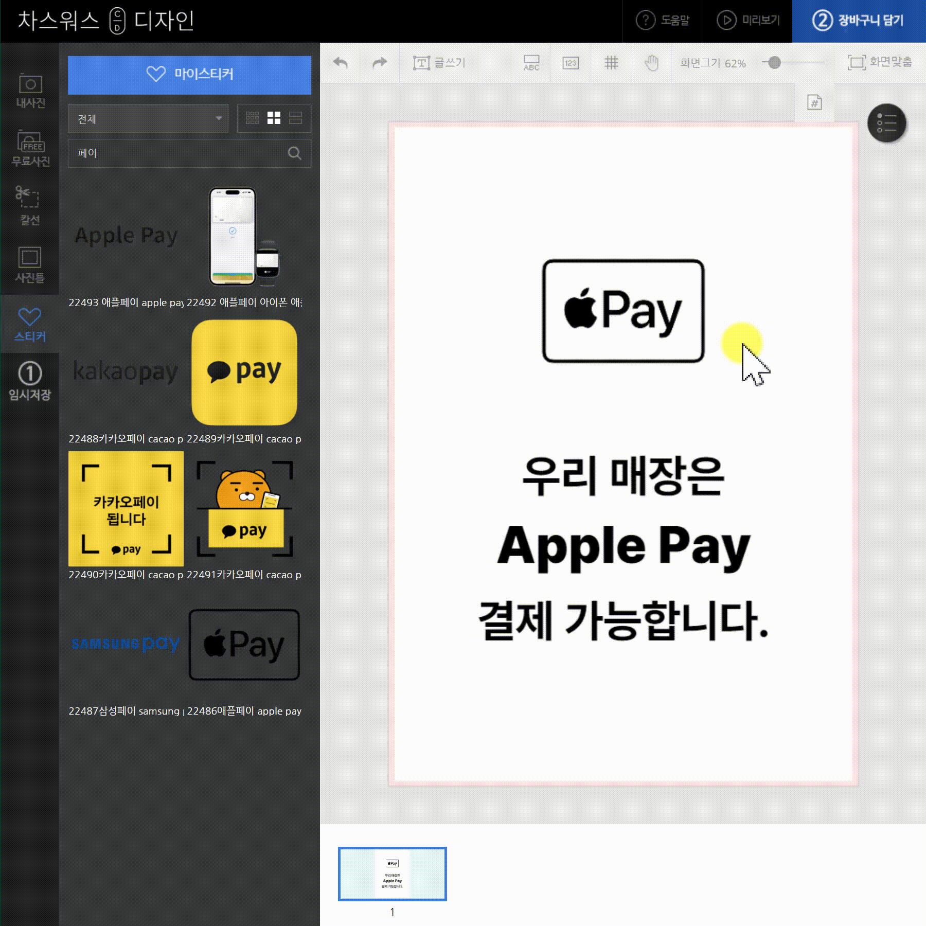This screenshot has height=926, width=926.
Task: Adjust the 화면크기 zoom slider handle
Action: (774, 63)
